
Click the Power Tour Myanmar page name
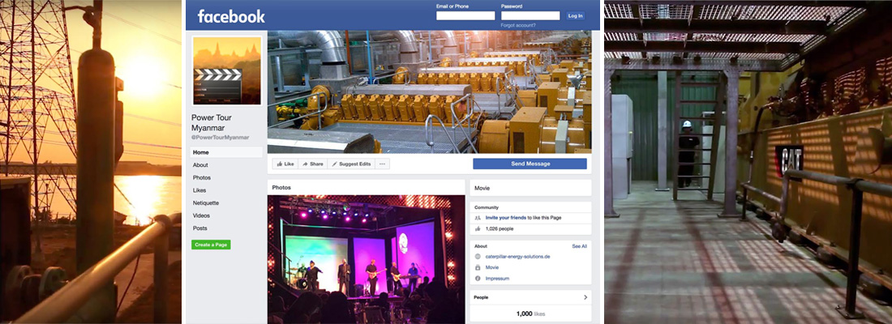tap(212, 122)
